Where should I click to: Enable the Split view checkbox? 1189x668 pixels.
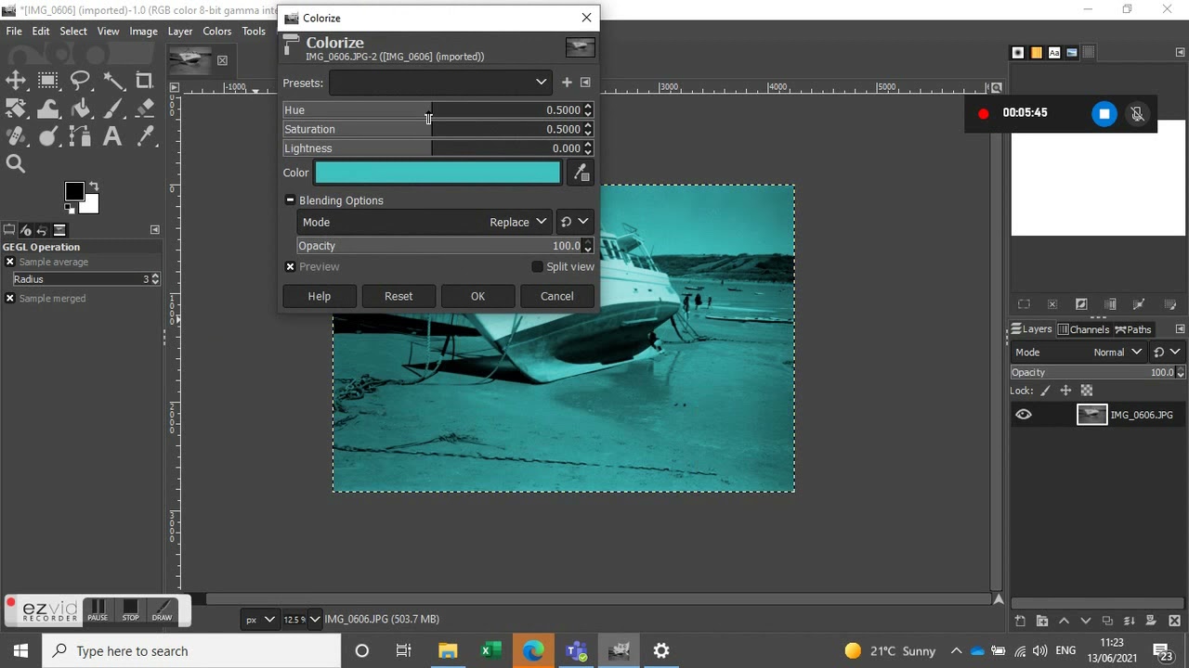537,266
